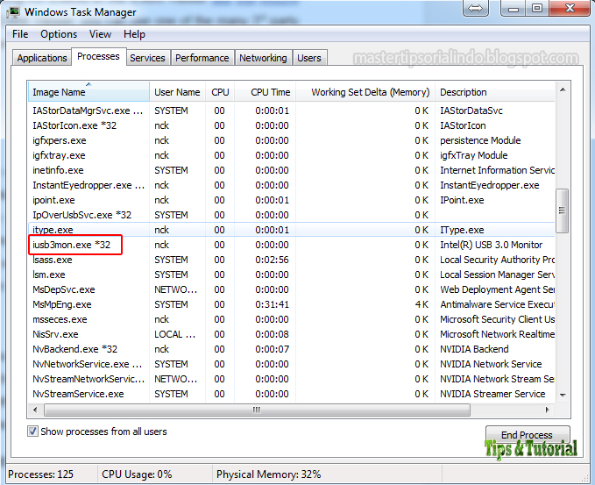Select the inetinfo.exe process
Screen dimensions: 595x485
point(291,170)
